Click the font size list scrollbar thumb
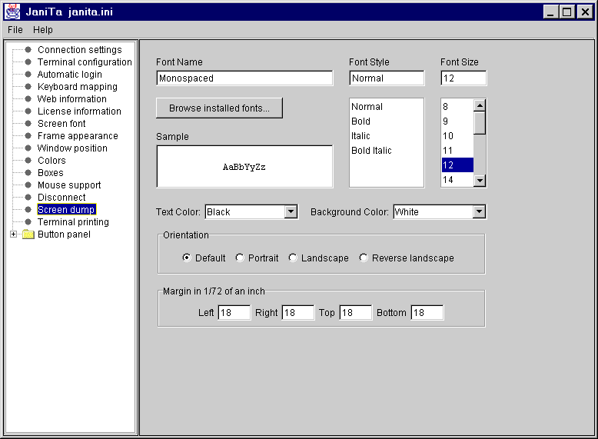Image resolution: width=598 pixels, height=439 pixels. 480,123
